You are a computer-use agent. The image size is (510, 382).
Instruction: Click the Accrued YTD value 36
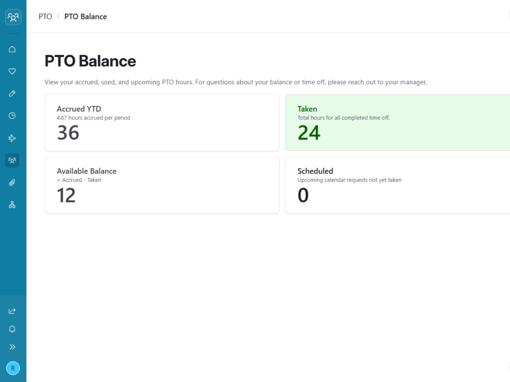(x=68, y=133)
